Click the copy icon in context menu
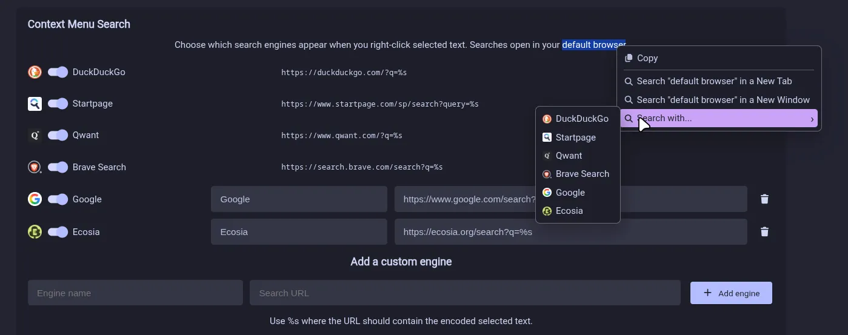The width and height of the screenshot is (848, 335). point(629,58)
